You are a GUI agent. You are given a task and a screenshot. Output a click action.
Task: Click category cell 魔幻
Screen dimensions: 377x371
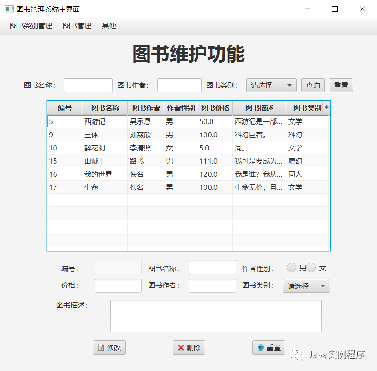pos(307,161)
